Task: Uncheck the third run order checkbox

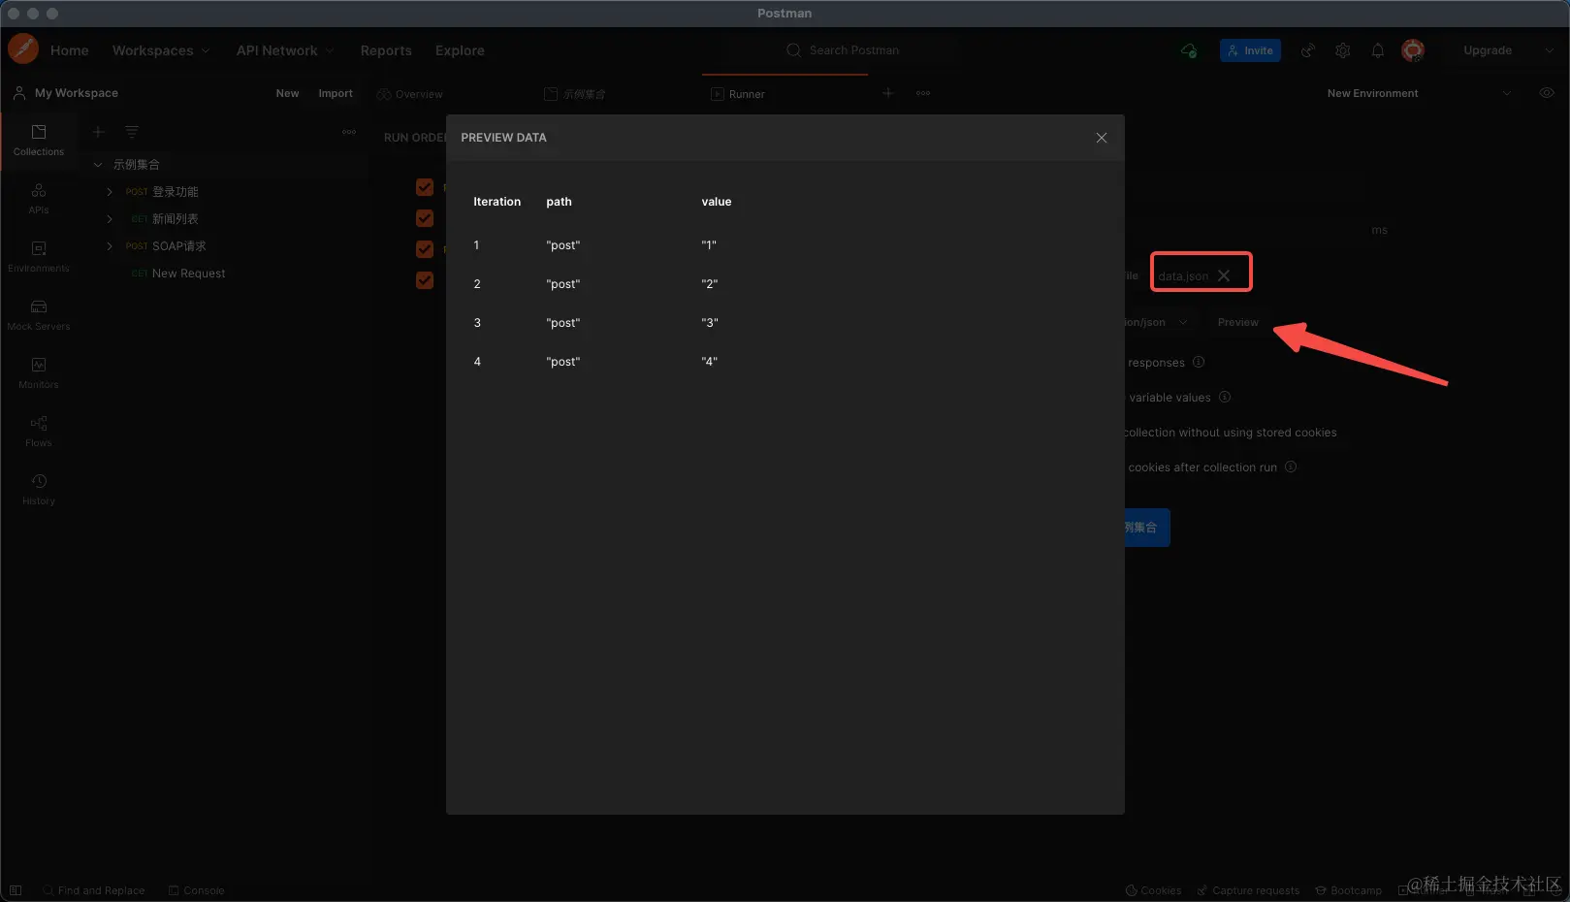Action: (425, 249)
